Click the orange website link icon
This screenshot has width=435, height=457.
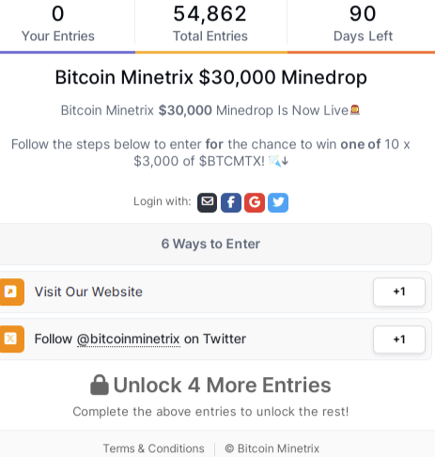(11, 292)
